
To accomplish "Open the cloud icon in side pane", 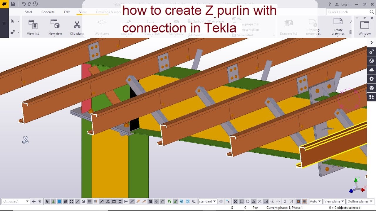I will (372, 70).
